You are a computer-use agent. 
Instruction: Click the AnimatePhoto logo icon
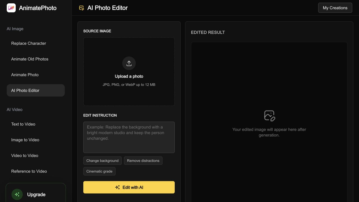click(11, 8)
